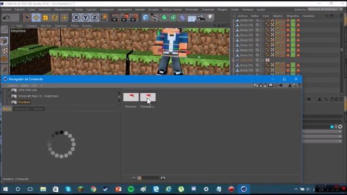Viewport: 347px width, 195px height.
Task: Click the Content Browser up arrow icon
Action: point(290,86)
